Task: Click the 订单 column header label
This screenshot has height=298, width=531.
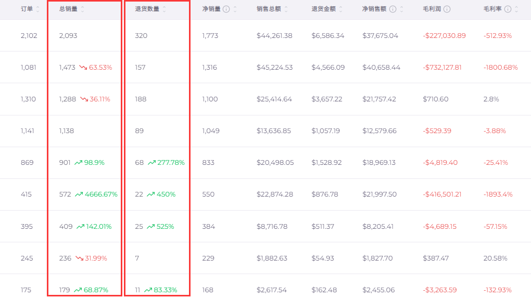Action: click(27, 9)
